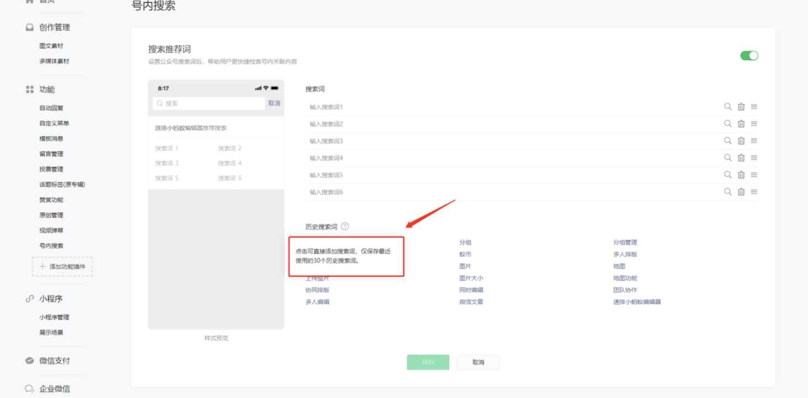The height and width of the screenshot is (398, 808).
Task: Click the 取消 cancel button
Action: [478, 362]
